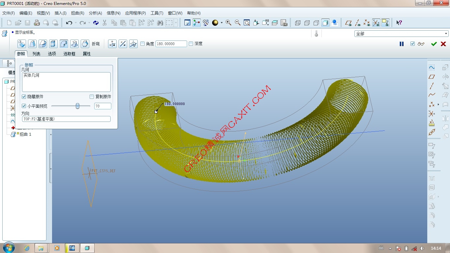Uncheck the 隐藏原件 checkbox
This screenshot has height=253, width=450.
24,97
